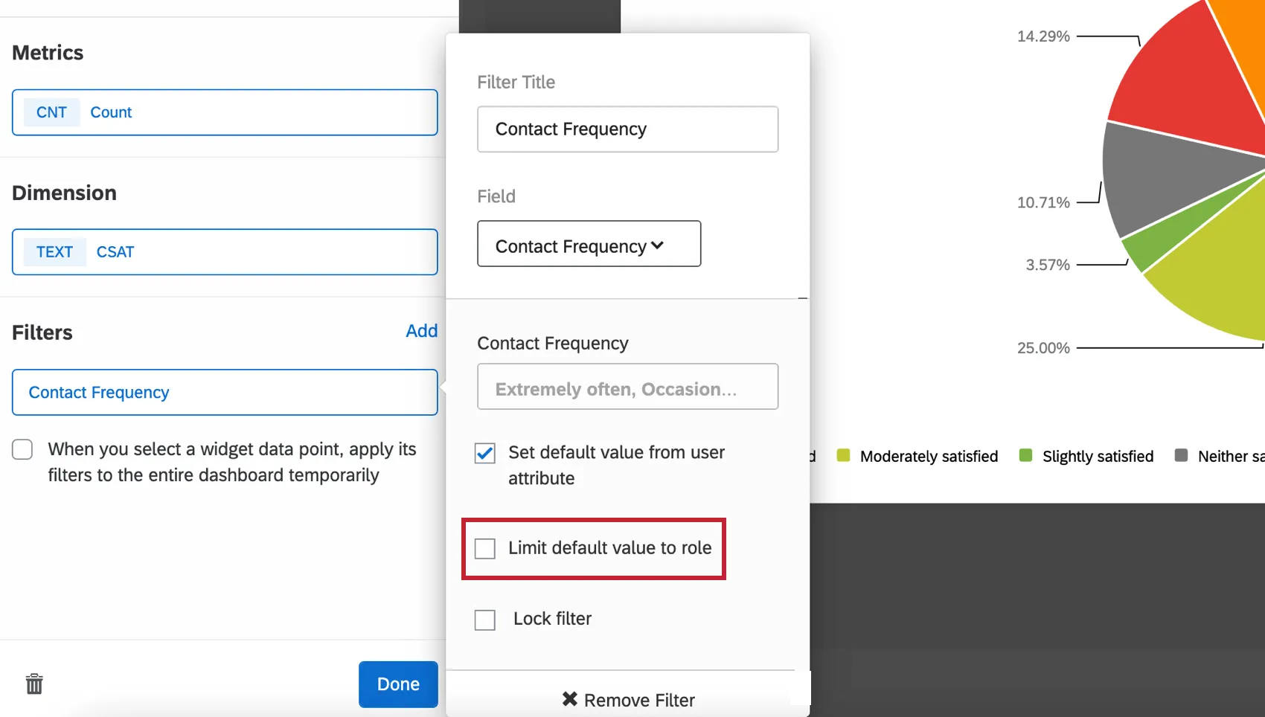The width and height of the screenshot is (1265, 717).
Task: Toggle the apply filters to dashboard checkbox
Action: click(22, 449)
